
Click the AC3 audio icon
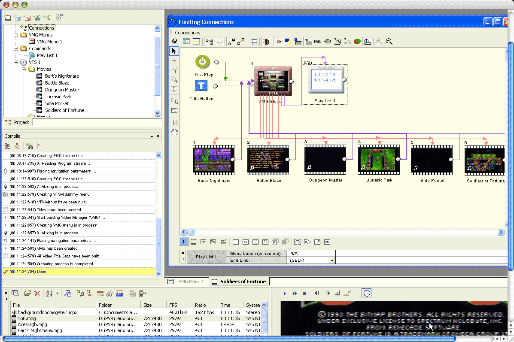click(x=90, y=294)
